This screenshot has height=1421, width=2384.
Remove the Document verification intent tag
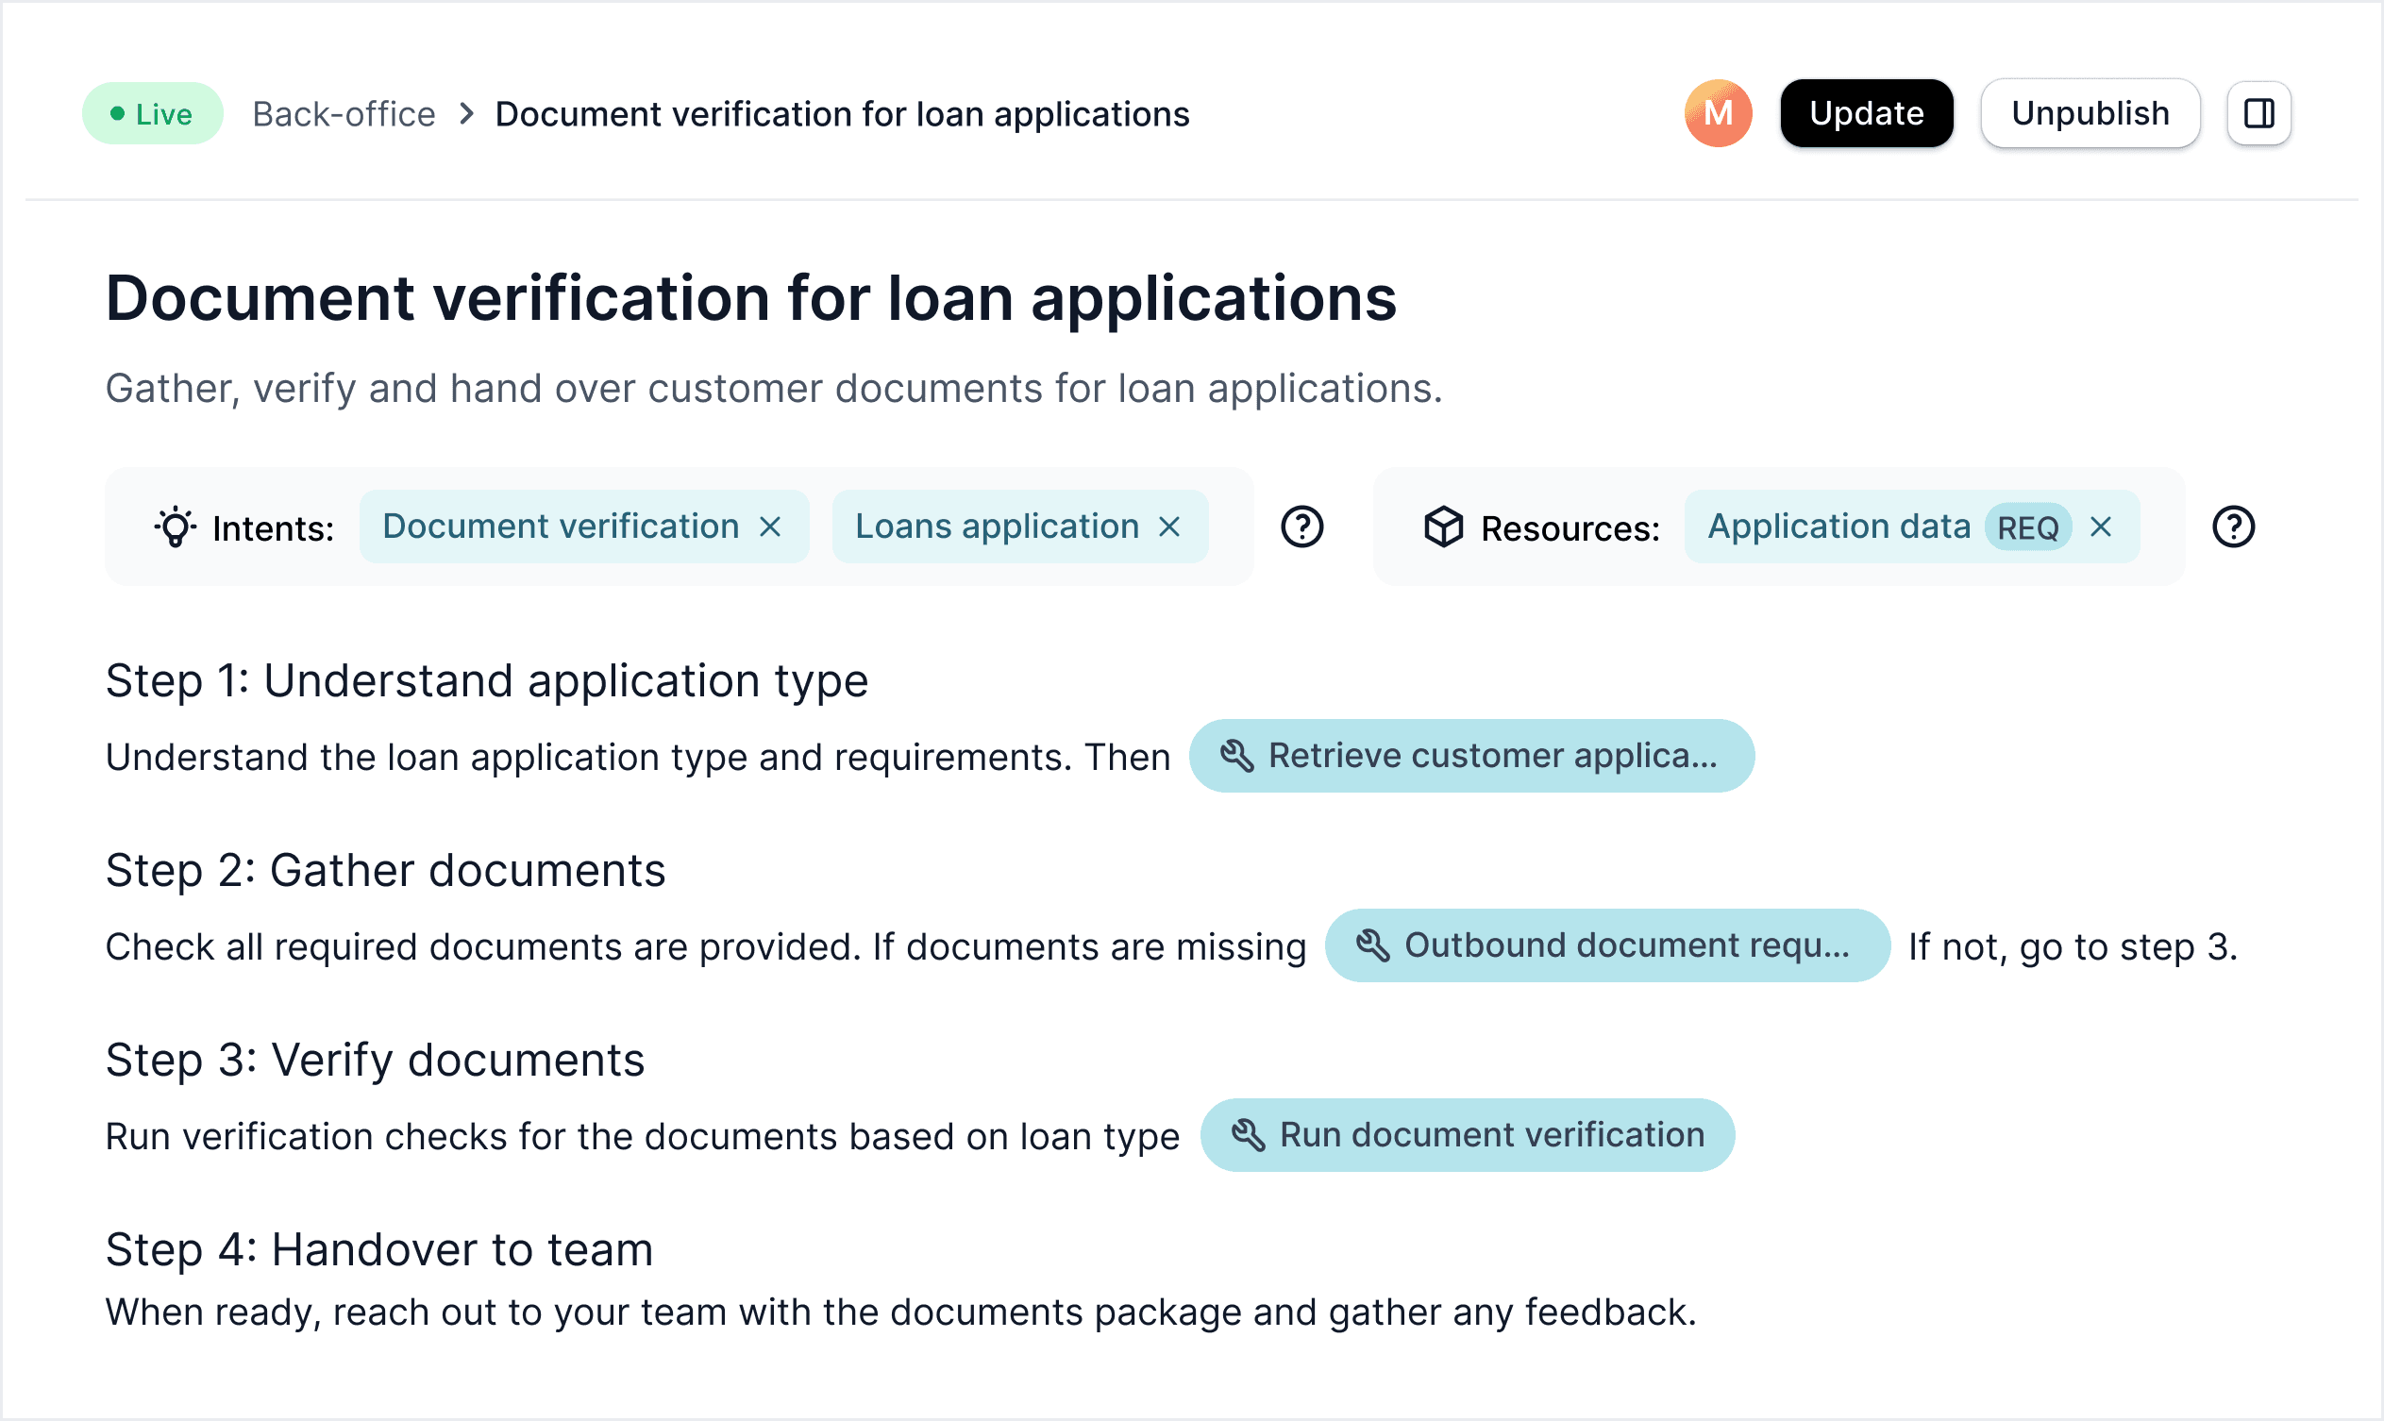point(771,526)
